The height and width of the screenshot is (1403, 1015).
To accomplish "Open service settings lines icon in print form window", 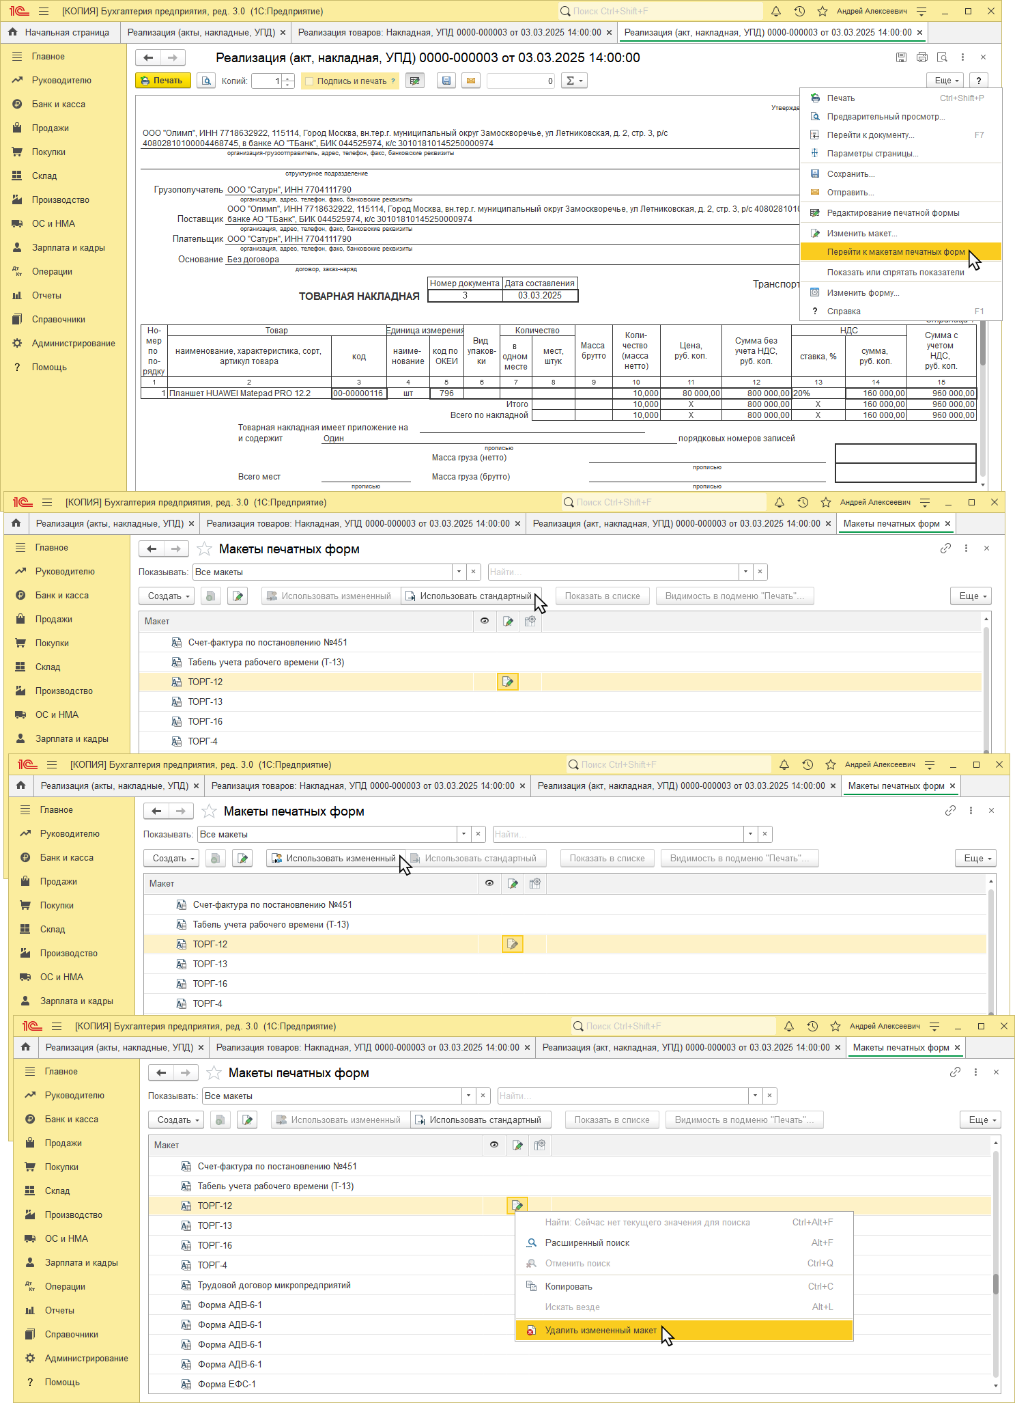I will click(x=921, y=11).
